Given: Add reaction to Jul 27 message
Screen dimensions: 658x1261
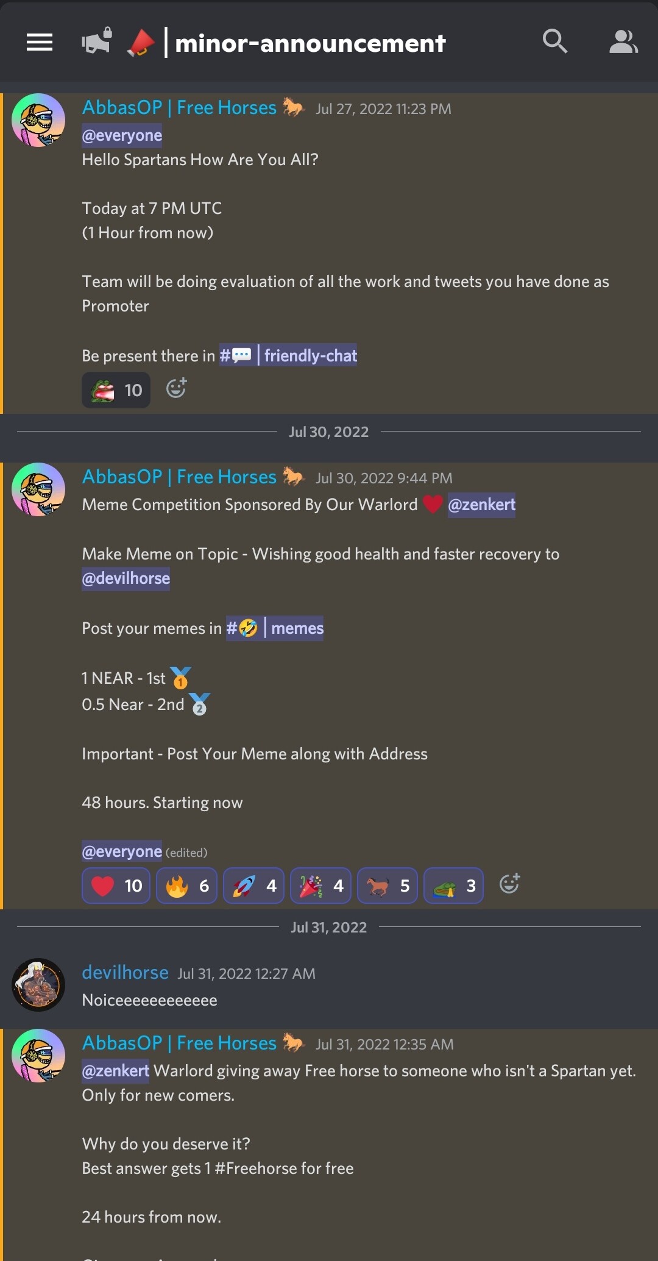Looking at the screenshot, I should pos(177,388).
